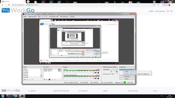Click the Exit button in OBS controls

pos(127,79)
